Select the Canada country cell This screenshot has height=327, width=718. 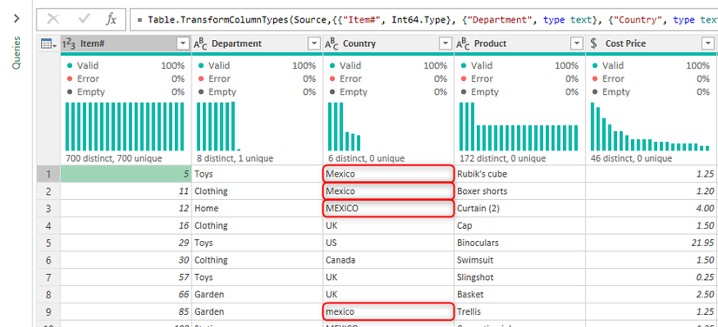tap(388, 260)
